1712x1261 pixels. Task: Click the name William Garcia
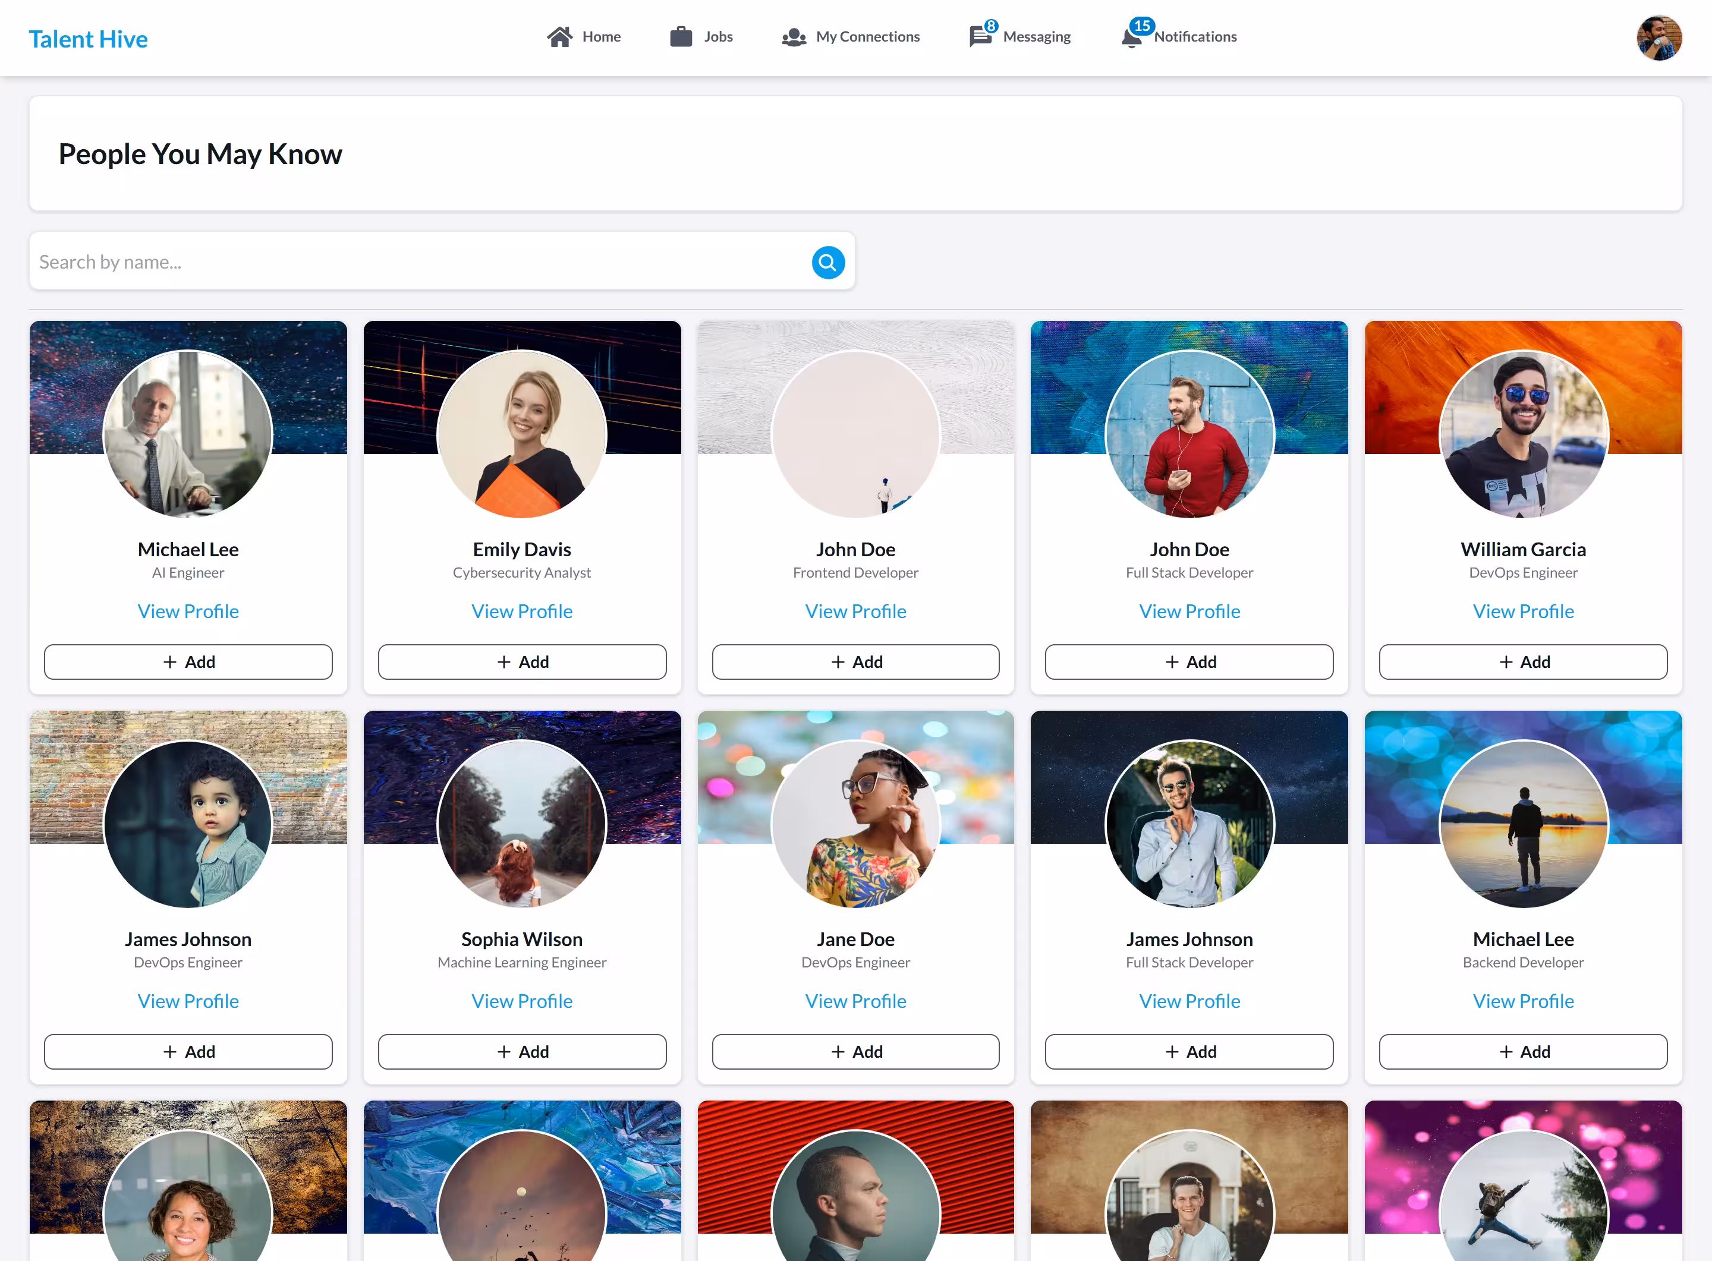1522,550
